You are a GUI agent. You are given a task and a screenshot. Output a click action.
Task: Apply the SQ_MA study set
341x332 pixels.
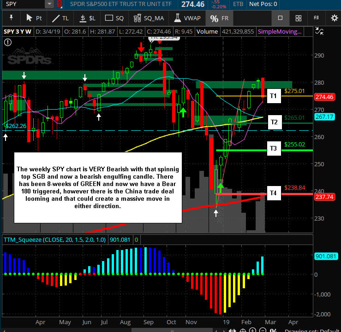point(149,18)
